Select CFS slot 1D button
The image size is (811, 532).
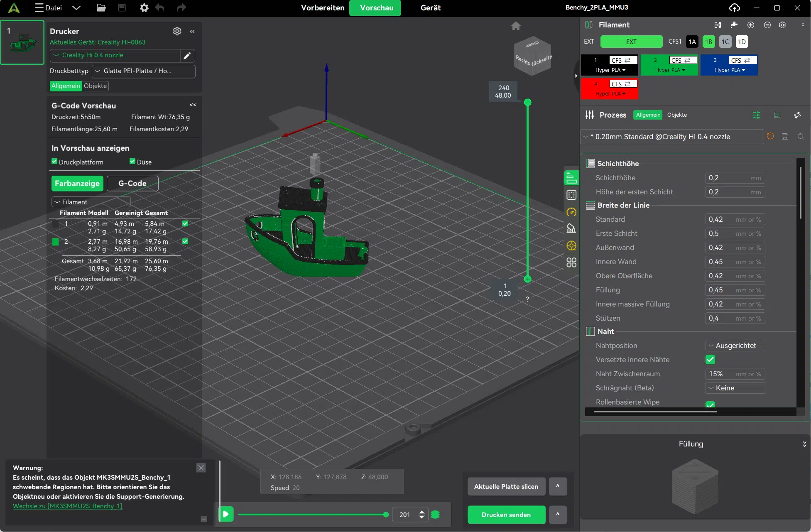point(742,42)
